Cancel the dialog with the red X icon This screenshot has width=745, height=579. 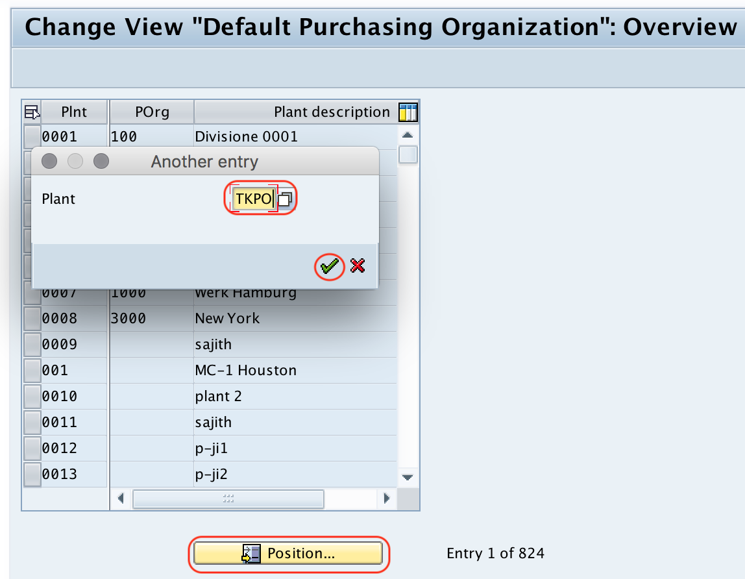coord(358,266)
